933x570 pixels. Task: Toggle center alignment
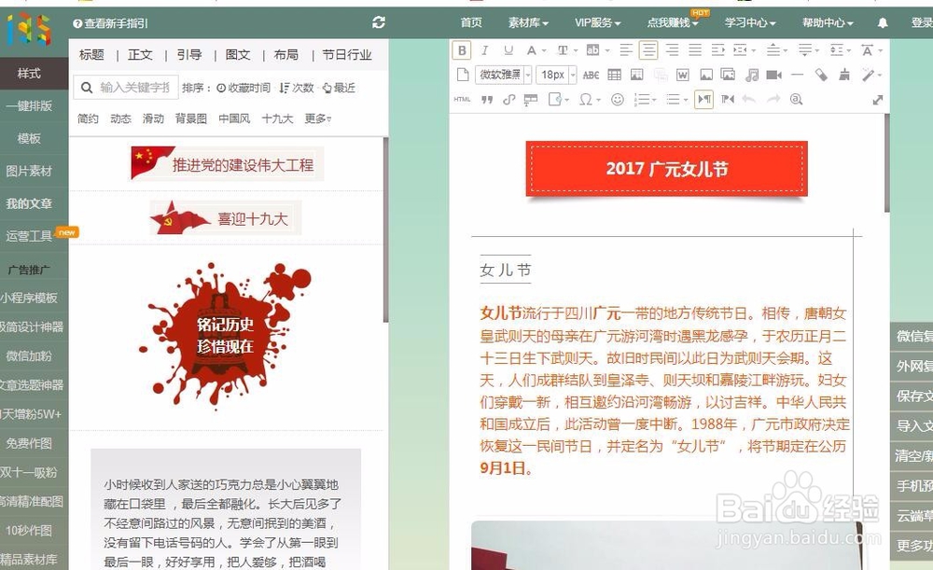[x=648, y=50]
